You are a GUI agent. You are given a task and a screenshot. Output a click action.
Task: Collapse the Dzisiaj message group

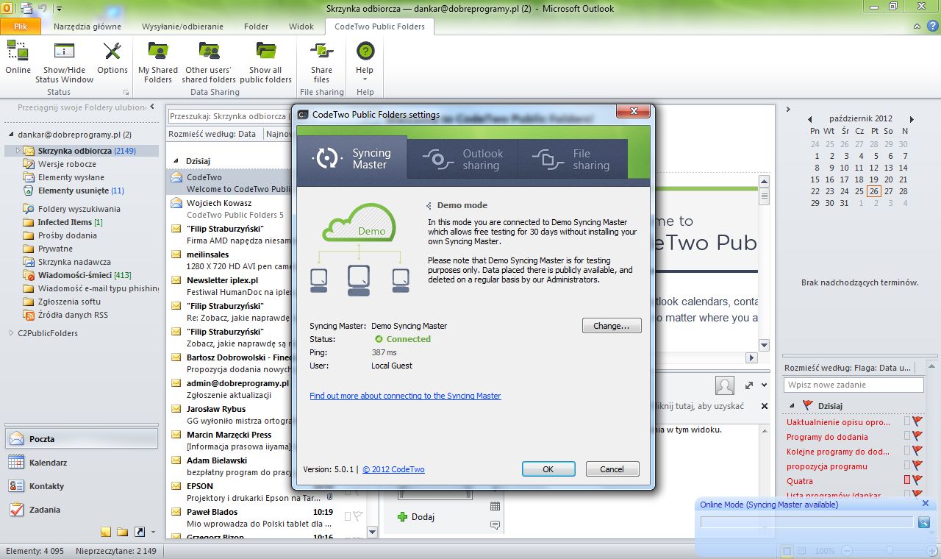click(176, 160)
